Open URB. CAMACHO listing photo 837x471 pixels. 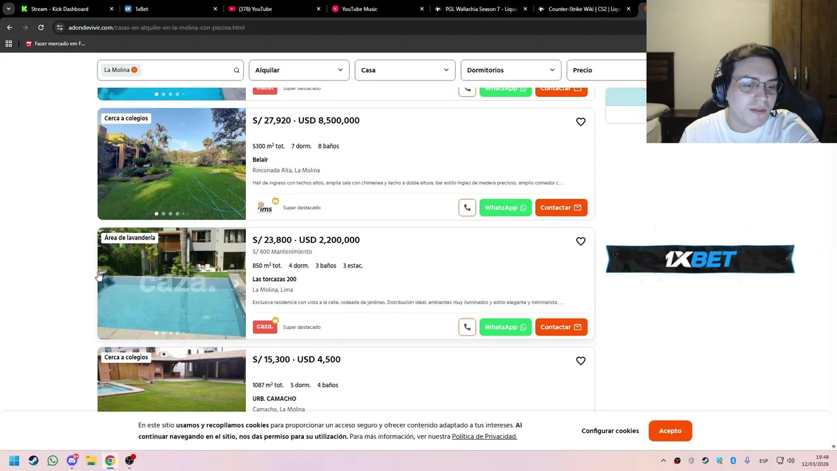(x=171, y=379)
